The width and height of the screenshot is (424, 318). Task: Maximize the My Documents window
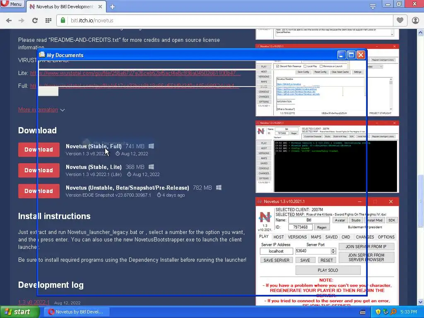click(x=351, y=55)
